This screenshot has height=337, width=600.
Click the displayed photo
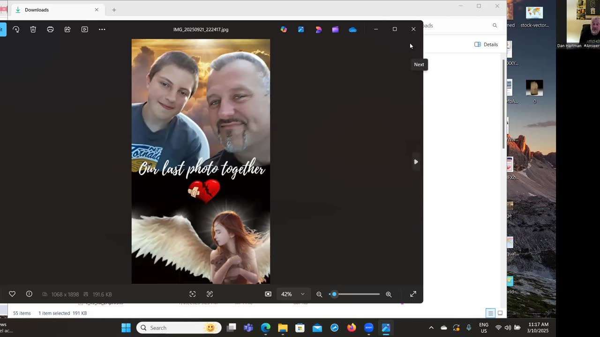point(201,161)
